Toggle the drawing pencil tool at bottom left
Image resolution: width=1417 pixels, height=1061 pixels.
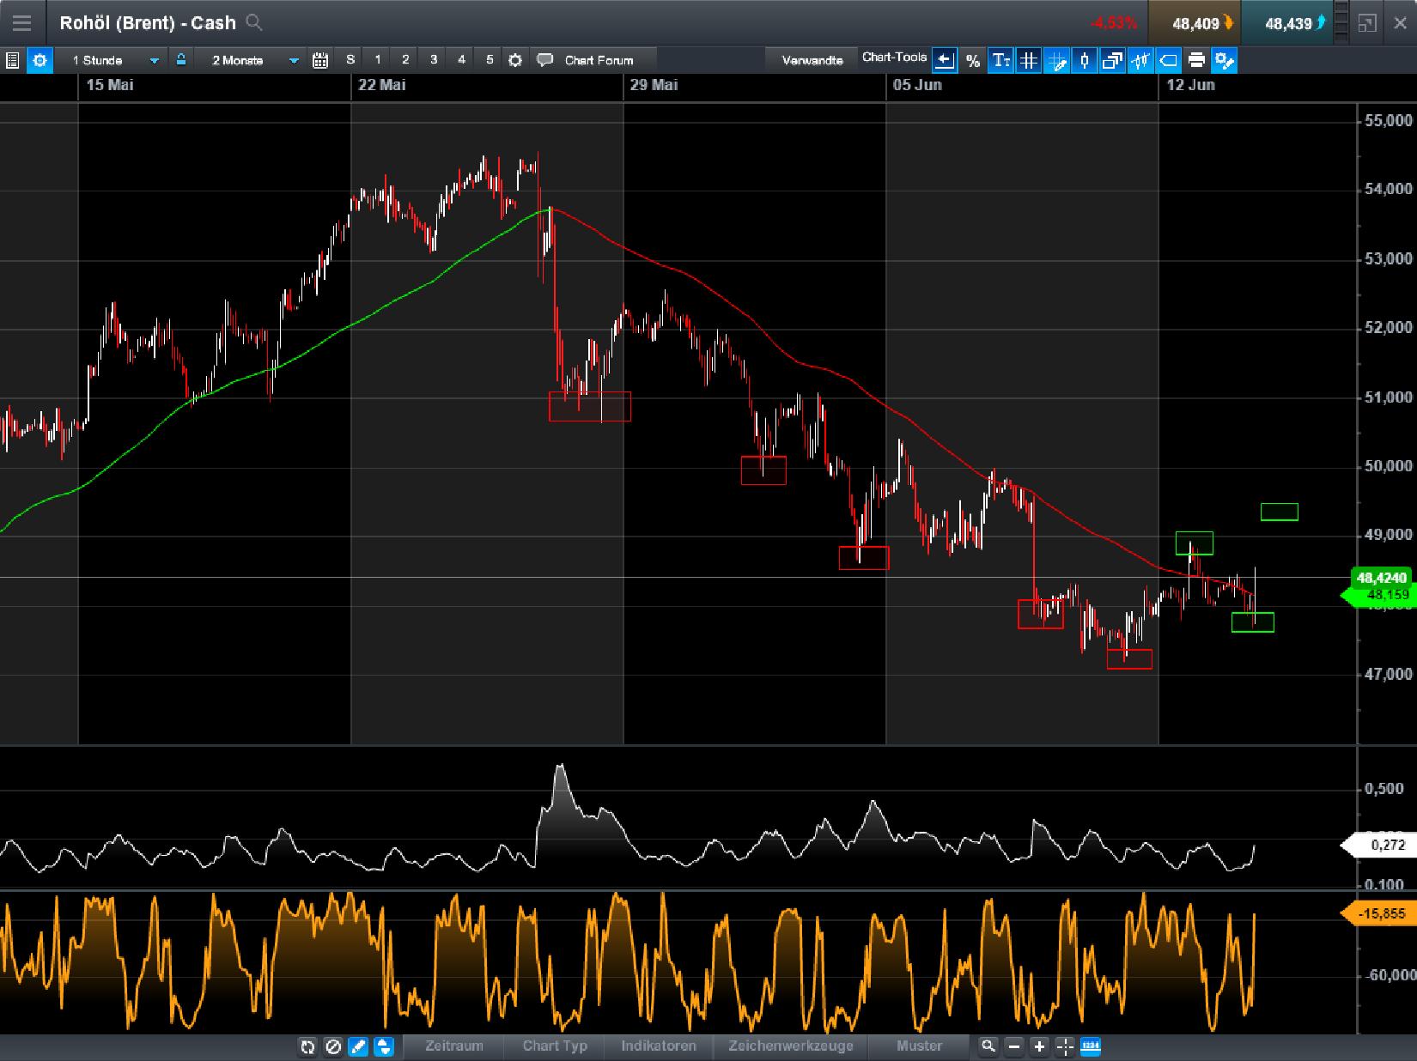tap(359, 1047)
